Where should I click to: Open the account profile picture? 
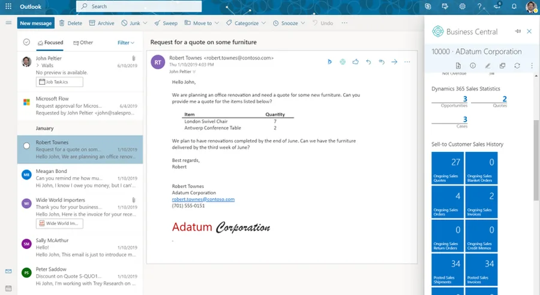[x=532, y=7]
